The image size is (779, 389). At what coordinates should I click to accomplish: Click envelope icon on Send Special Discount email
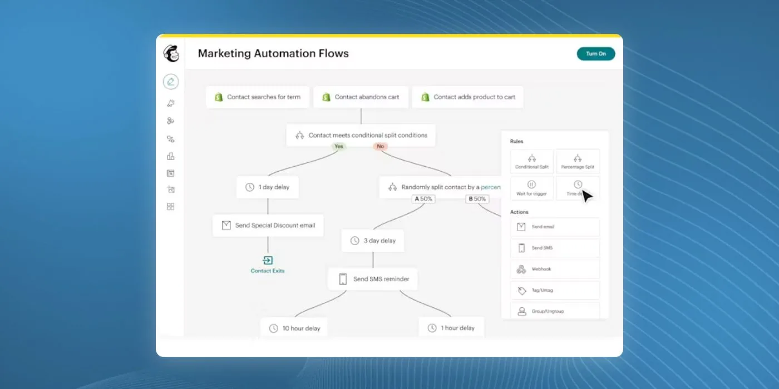(x=226, y=226)
